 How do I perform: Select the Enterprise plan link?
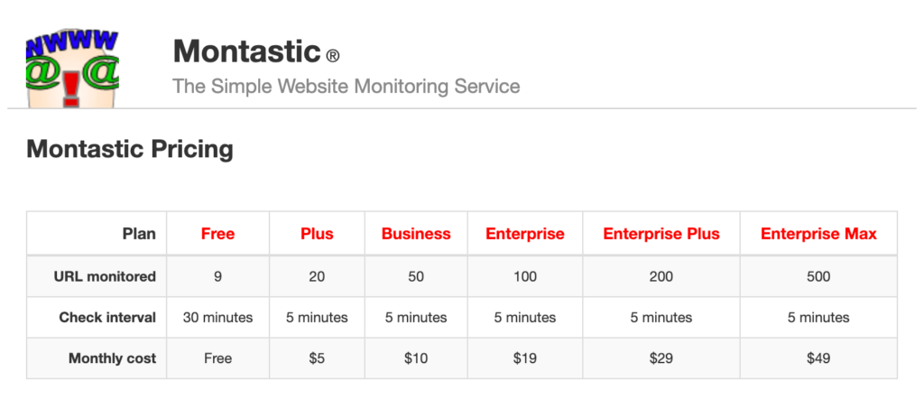pyautogui.click(x=525, y=234)
